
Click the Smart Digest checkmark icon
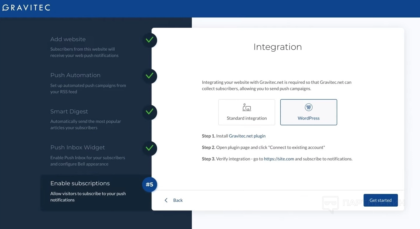149,112
